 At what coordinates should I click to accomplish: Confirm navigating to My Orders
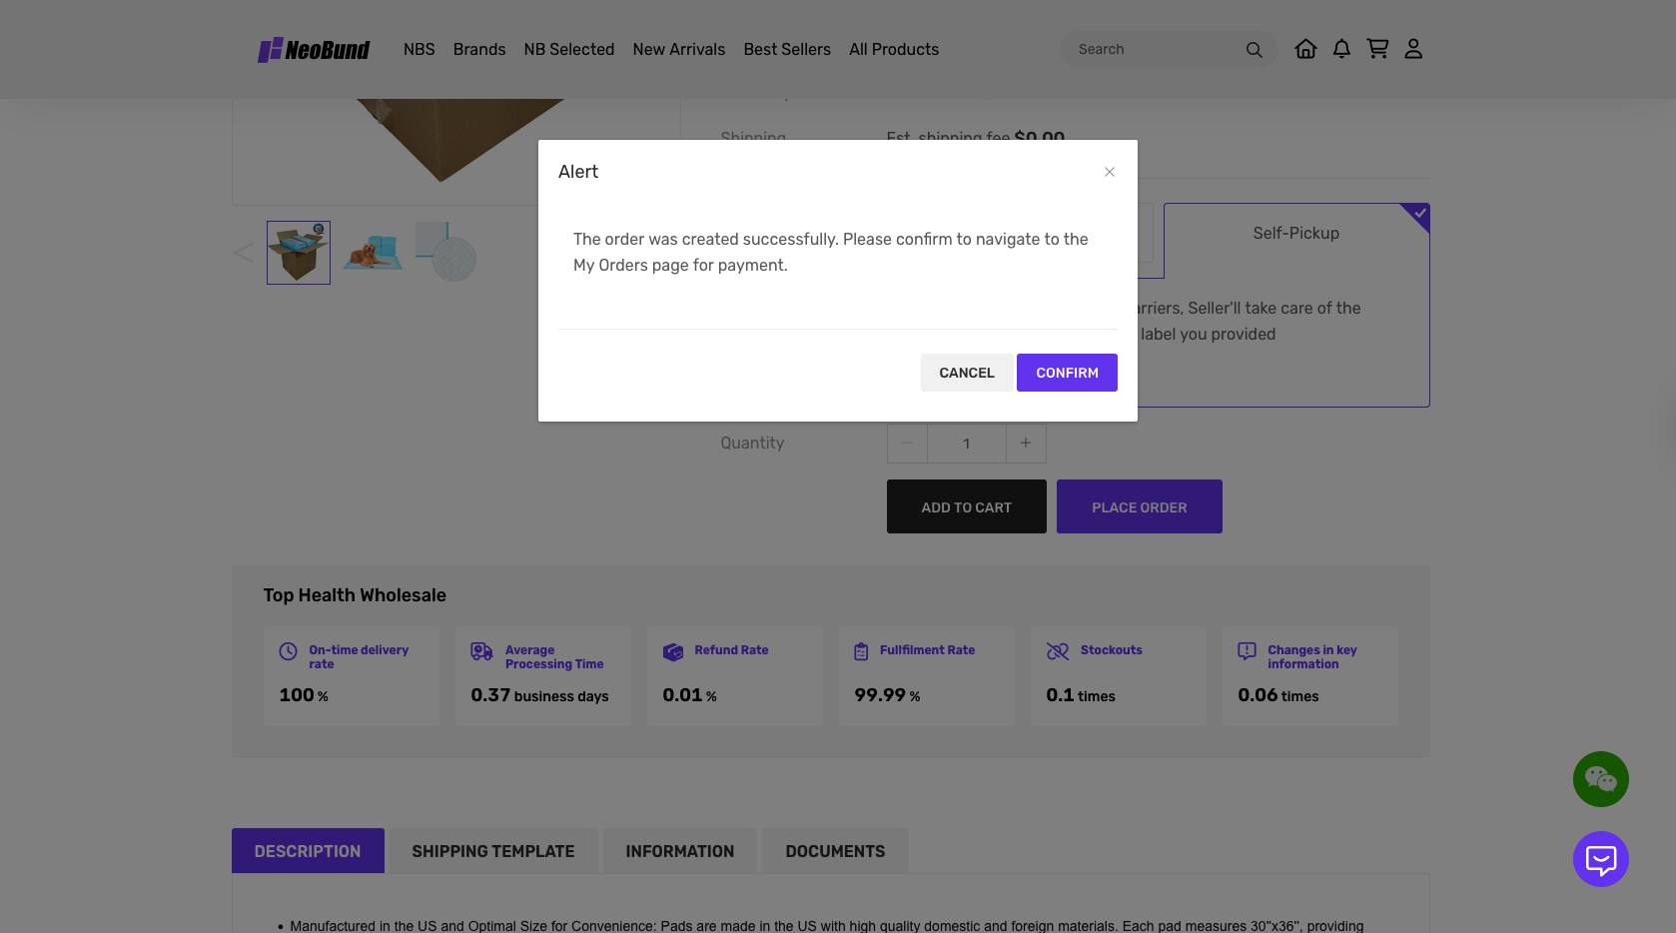pyautogui.click(x=1067, y=373)
